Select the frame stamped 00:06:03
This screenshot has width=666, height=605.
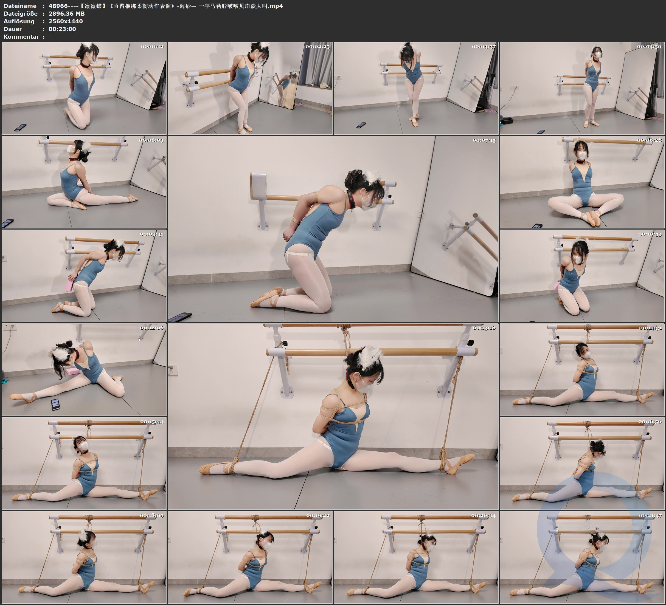click(84, 182)
